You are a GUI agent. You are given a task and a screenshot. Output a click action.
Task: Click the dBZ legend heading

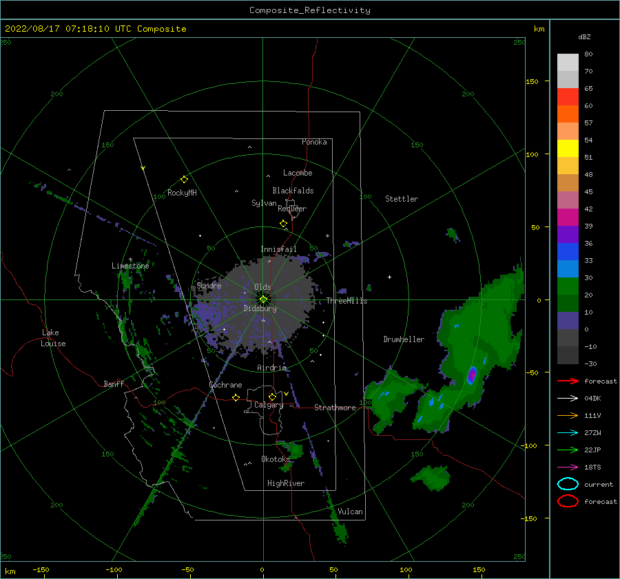[x=584, y=36]
